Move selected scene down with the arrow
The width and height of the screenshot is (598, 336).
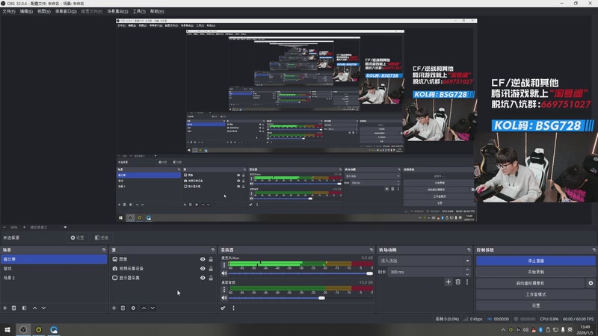click(x=43, y=308)
